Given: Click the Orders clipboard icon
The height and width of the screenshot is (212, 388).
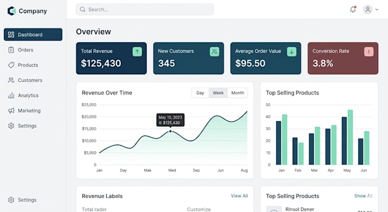Looking at the screenshot, I should pos(11,50).
